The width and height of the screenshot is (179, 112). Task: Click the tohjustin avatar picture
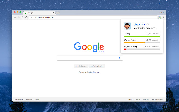[127, 26]
